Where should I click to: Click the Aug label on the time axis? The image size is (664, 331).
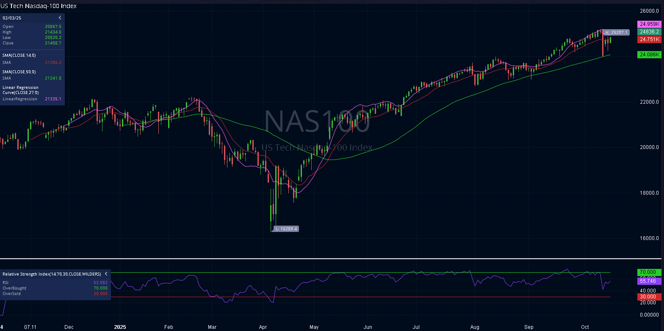[x=475, y=327]
